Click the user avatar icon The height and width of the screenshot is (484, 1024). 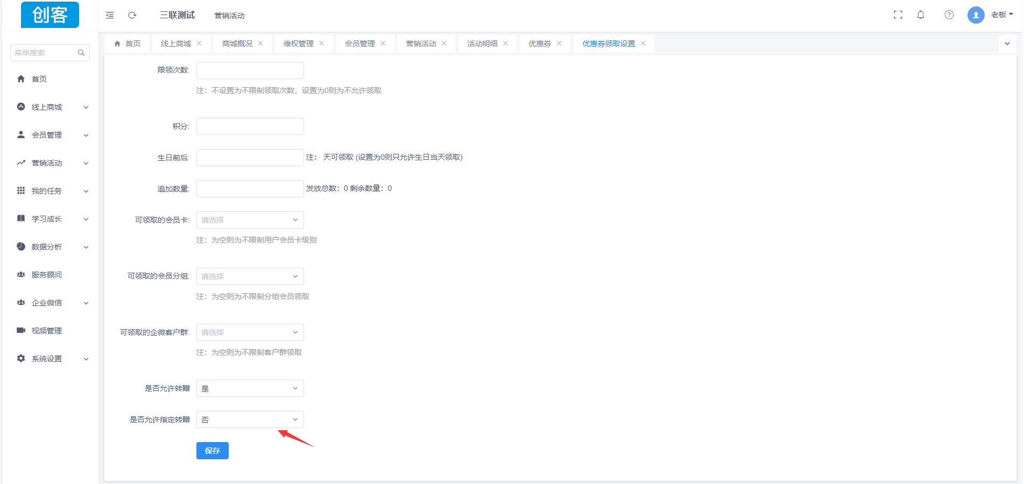[976, 15]
